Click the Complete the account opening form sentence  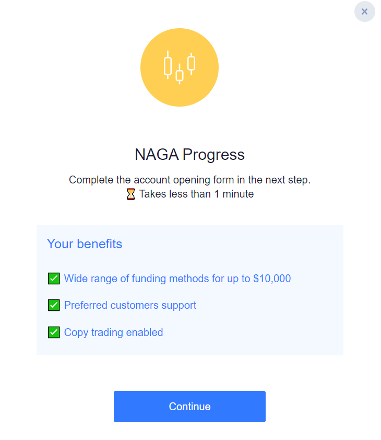(189, 180)
